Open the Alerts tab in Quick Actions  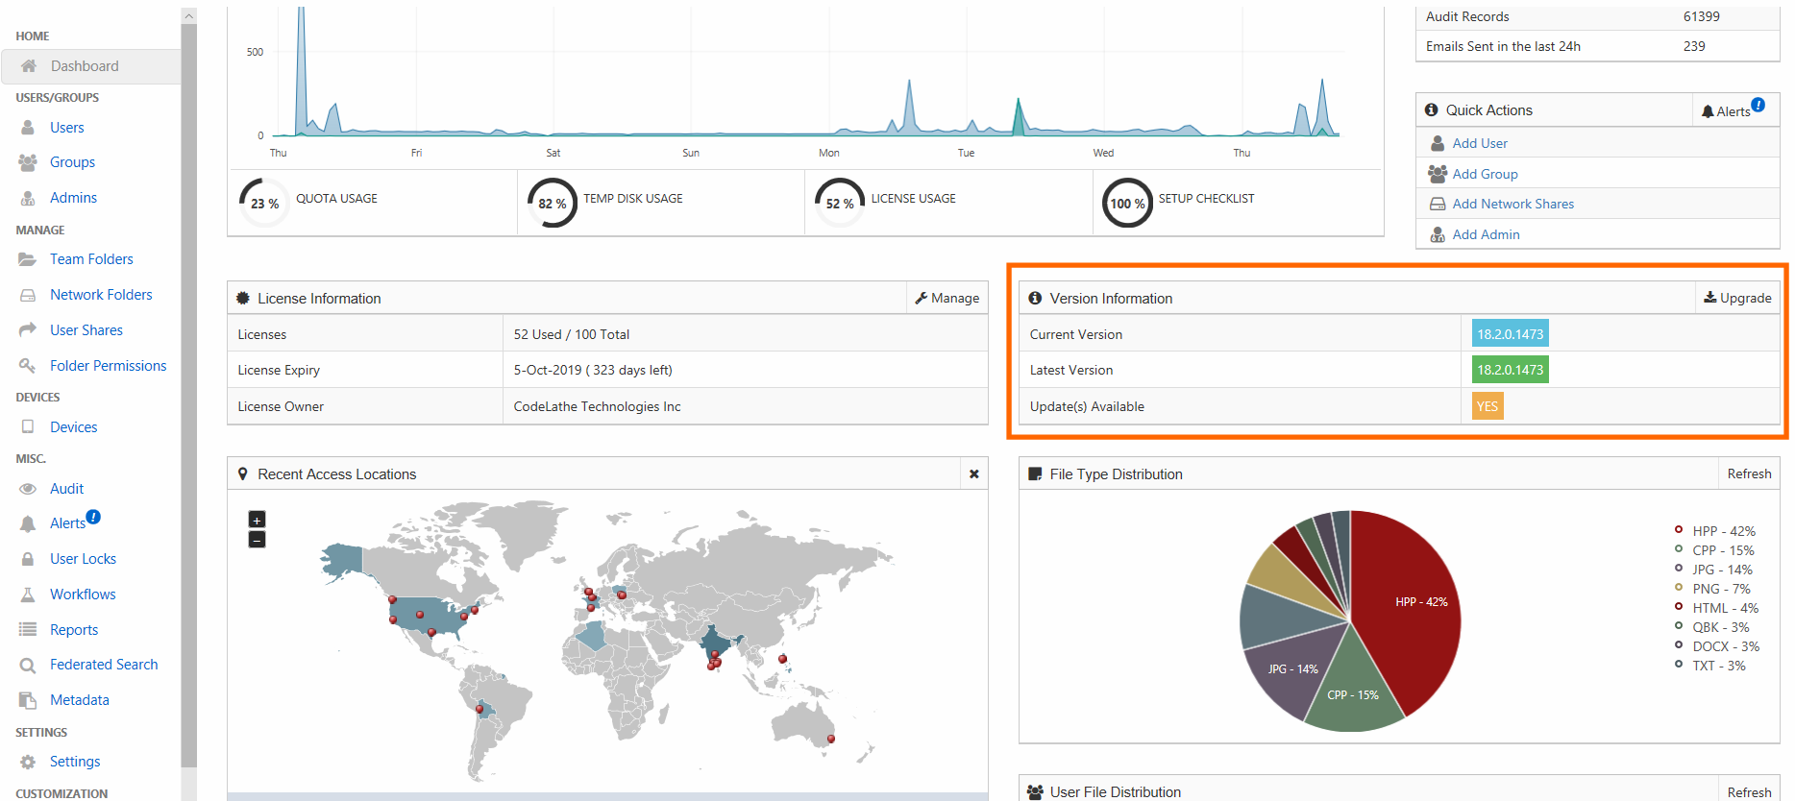tap(1733, 110)
